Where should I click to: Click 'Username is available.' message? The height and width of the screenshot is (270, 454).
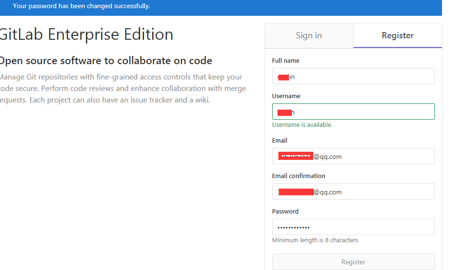302,125
